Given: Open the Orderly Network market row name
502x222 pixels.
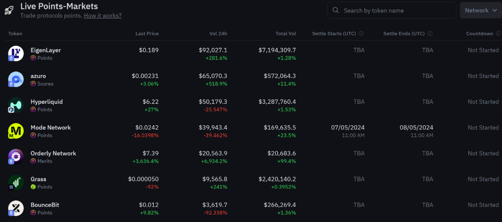Looking at the screenshot, I should (x=53, y=153).
